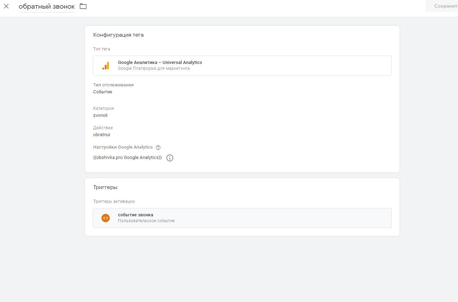Click the orange custom event trigger icon
Viewport: 458px width, 302px height.
pyautogui.click(x=106, y=218)
